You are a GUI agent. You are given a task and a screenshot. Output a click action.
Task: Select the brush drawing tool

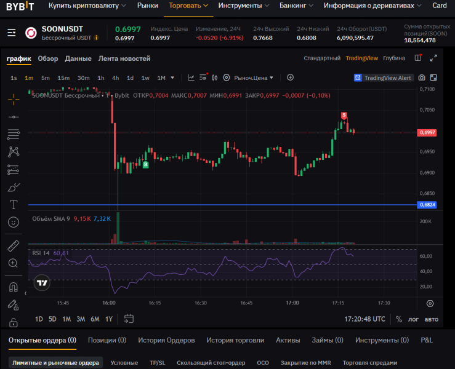click(x=14, y=187)
